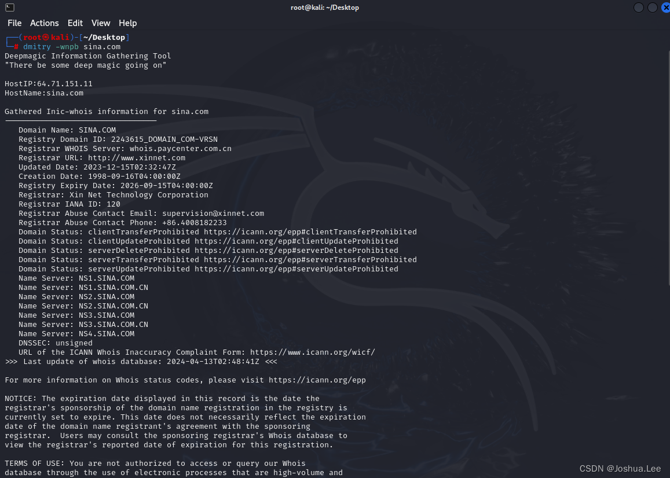Open the Actions menu
The height and width of the screenshot is (478, 670).
[45, 23]
